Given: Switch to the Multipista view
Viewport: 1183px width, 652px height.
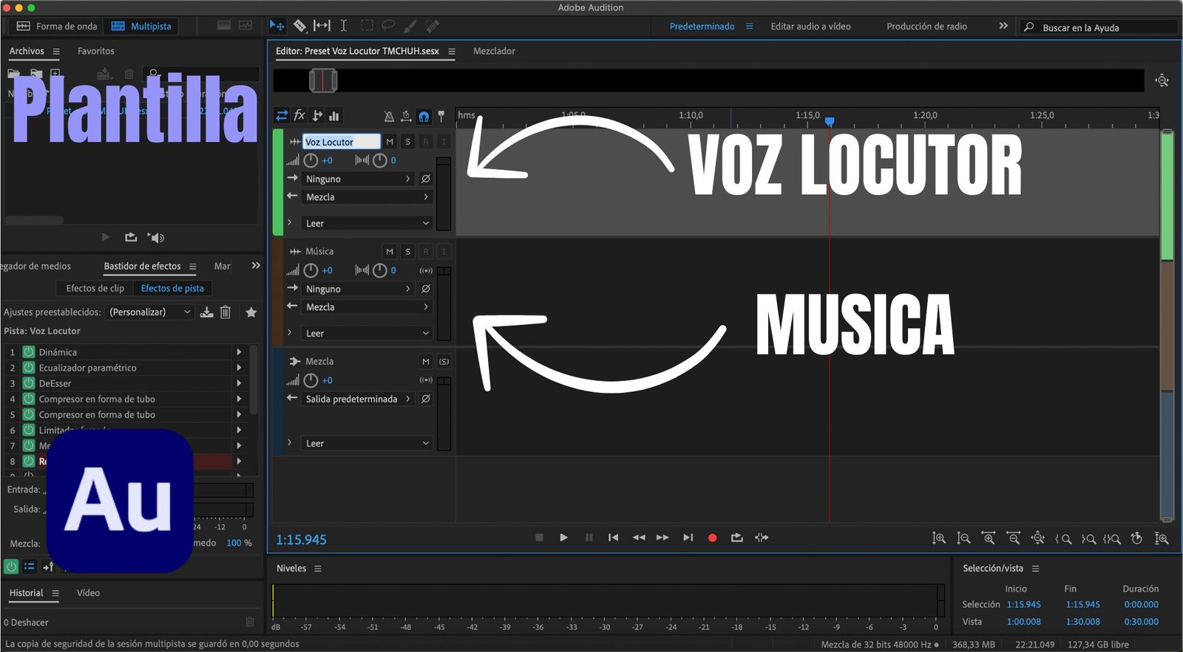Looking at the screenshot, I should pos(141,26).
